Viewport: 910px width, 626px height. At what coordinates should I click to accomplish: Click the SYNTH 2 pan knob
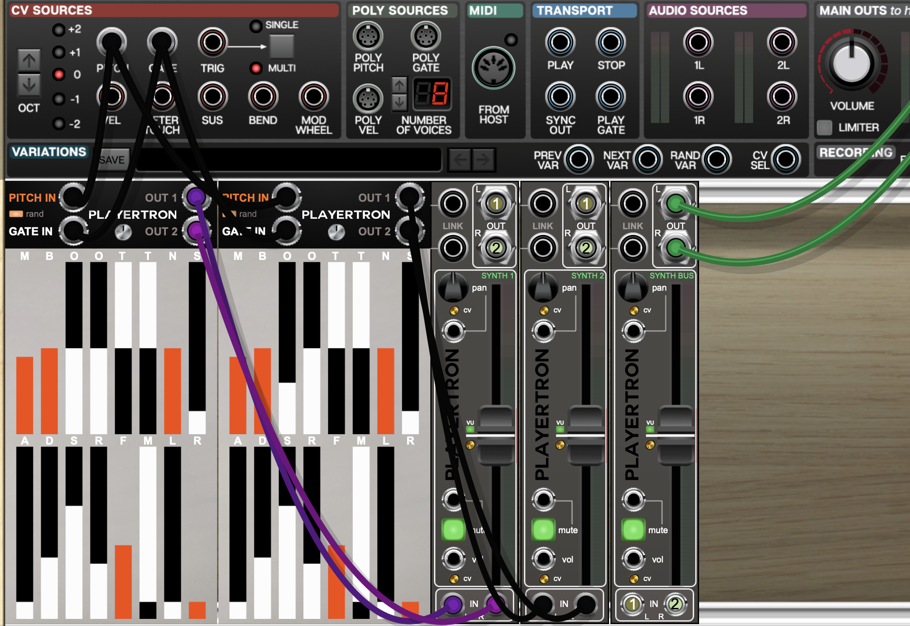tap(543, 287)
